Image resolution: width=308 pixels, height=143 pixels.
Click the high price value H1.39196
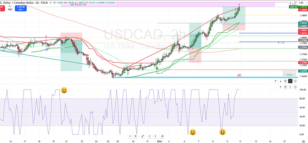tap(69, 3)
